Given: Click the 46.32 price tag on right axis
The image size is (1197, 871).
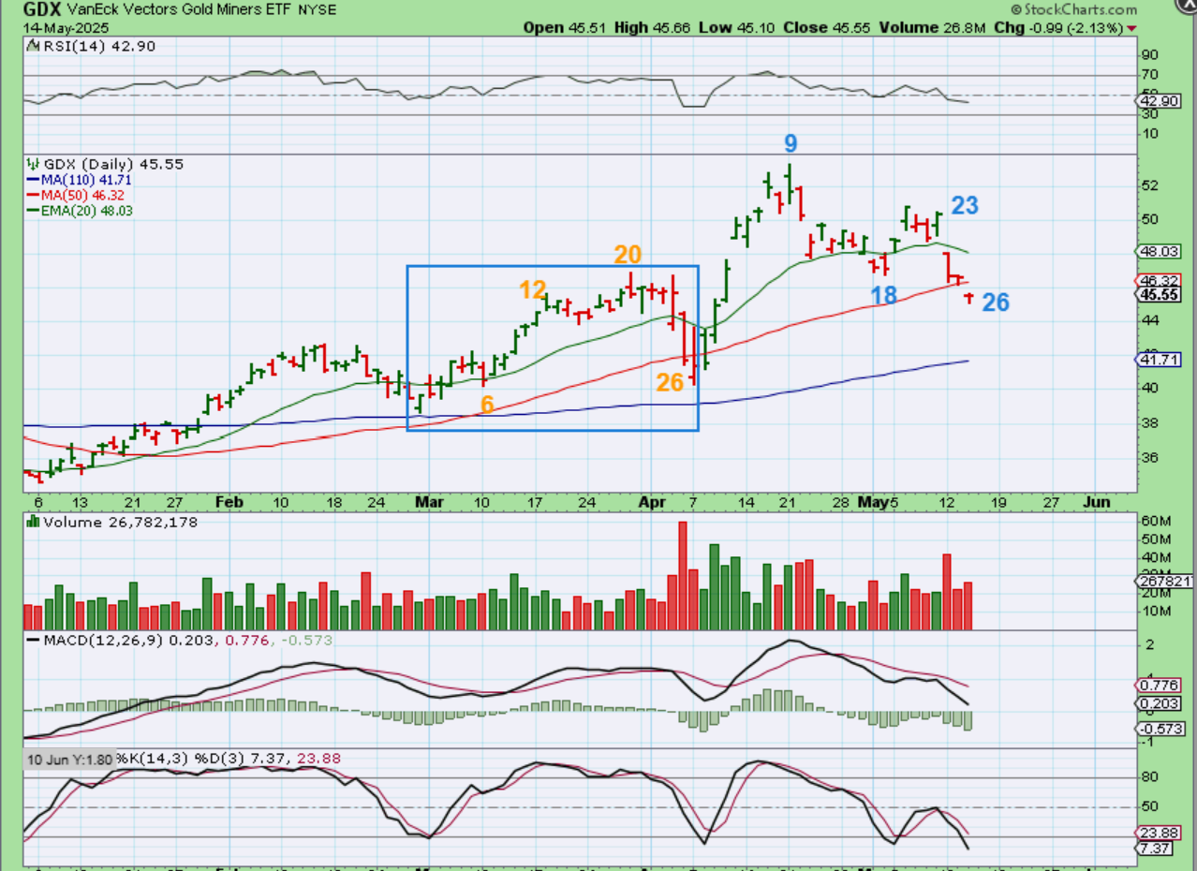Looking at the screenshot, I should point(1158,280).
